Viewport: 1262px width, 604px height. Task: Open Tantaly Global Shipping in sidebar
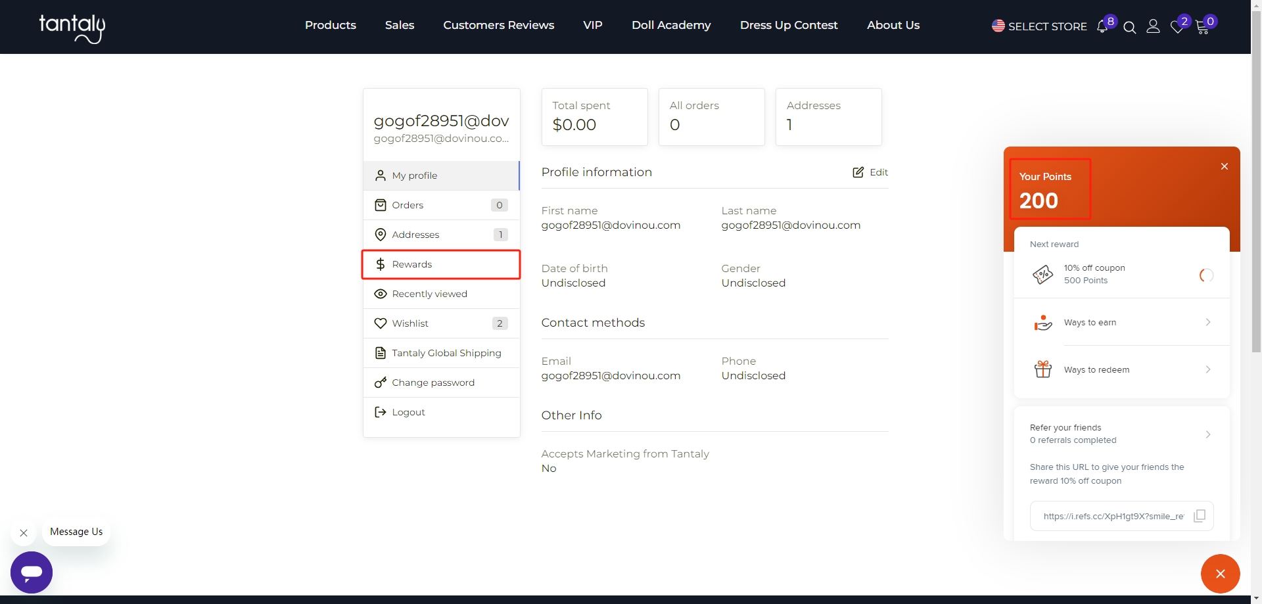coord(441,353)
